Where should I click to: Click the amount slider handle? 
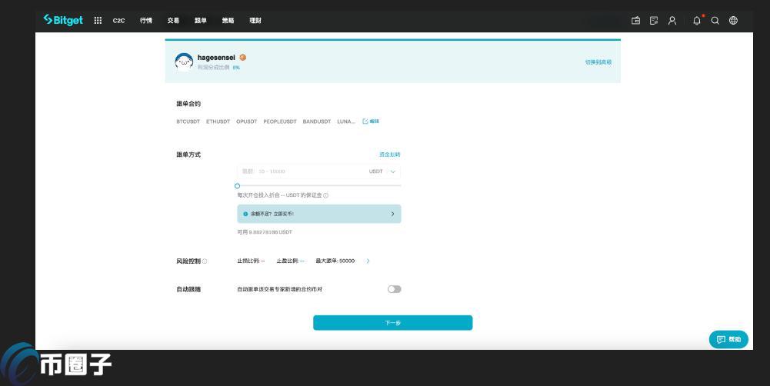coord(237,186)
